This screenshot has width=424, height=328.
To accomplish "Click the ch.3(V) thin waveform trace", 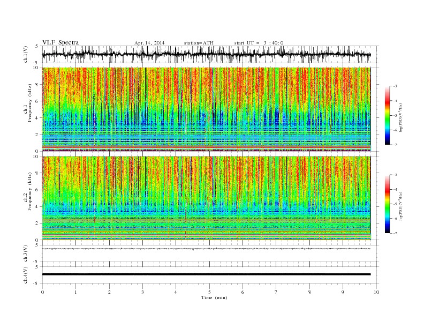I will 206,249.
